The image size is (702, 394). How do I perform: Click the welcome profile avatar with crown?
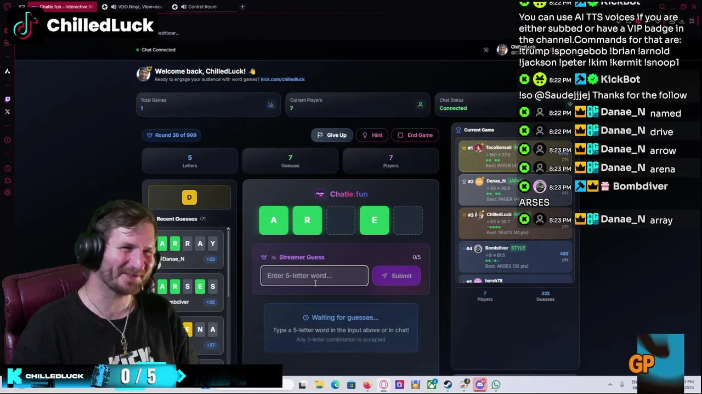click(x=143, y=74)
